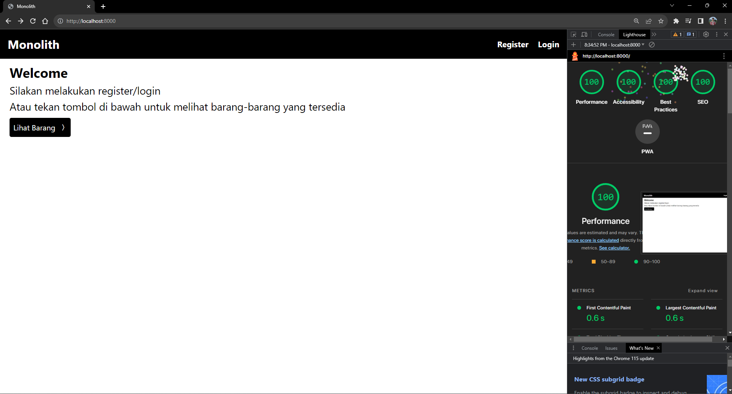
Task: Open the Extensions puzzle icon
Action: pos(676,21)
